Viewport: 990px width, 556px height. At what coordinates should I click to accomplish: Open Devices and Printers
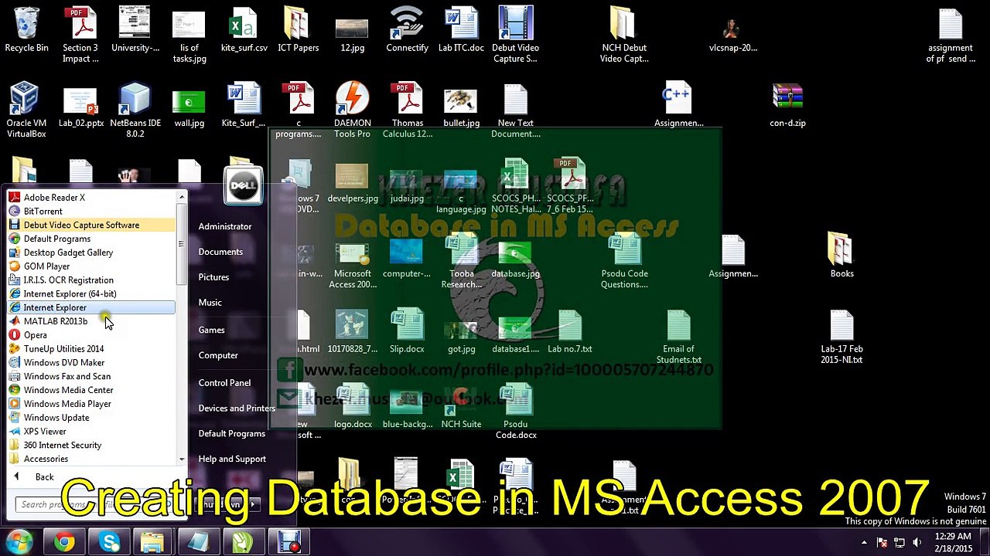237,409
